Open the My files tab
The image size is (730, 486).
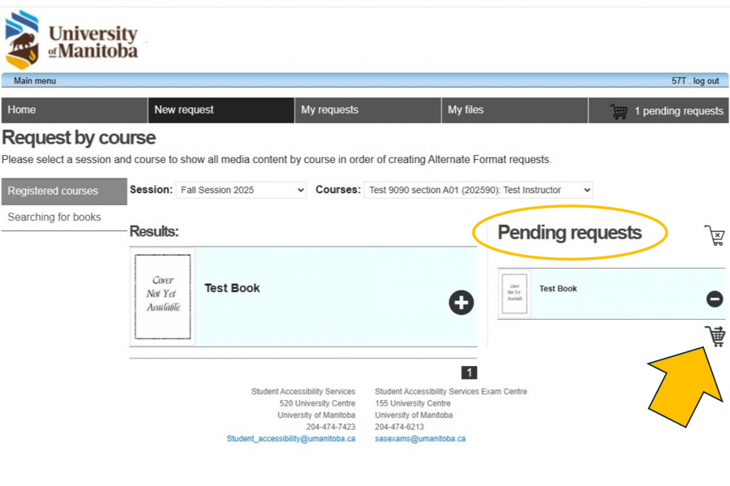point(466,110)
